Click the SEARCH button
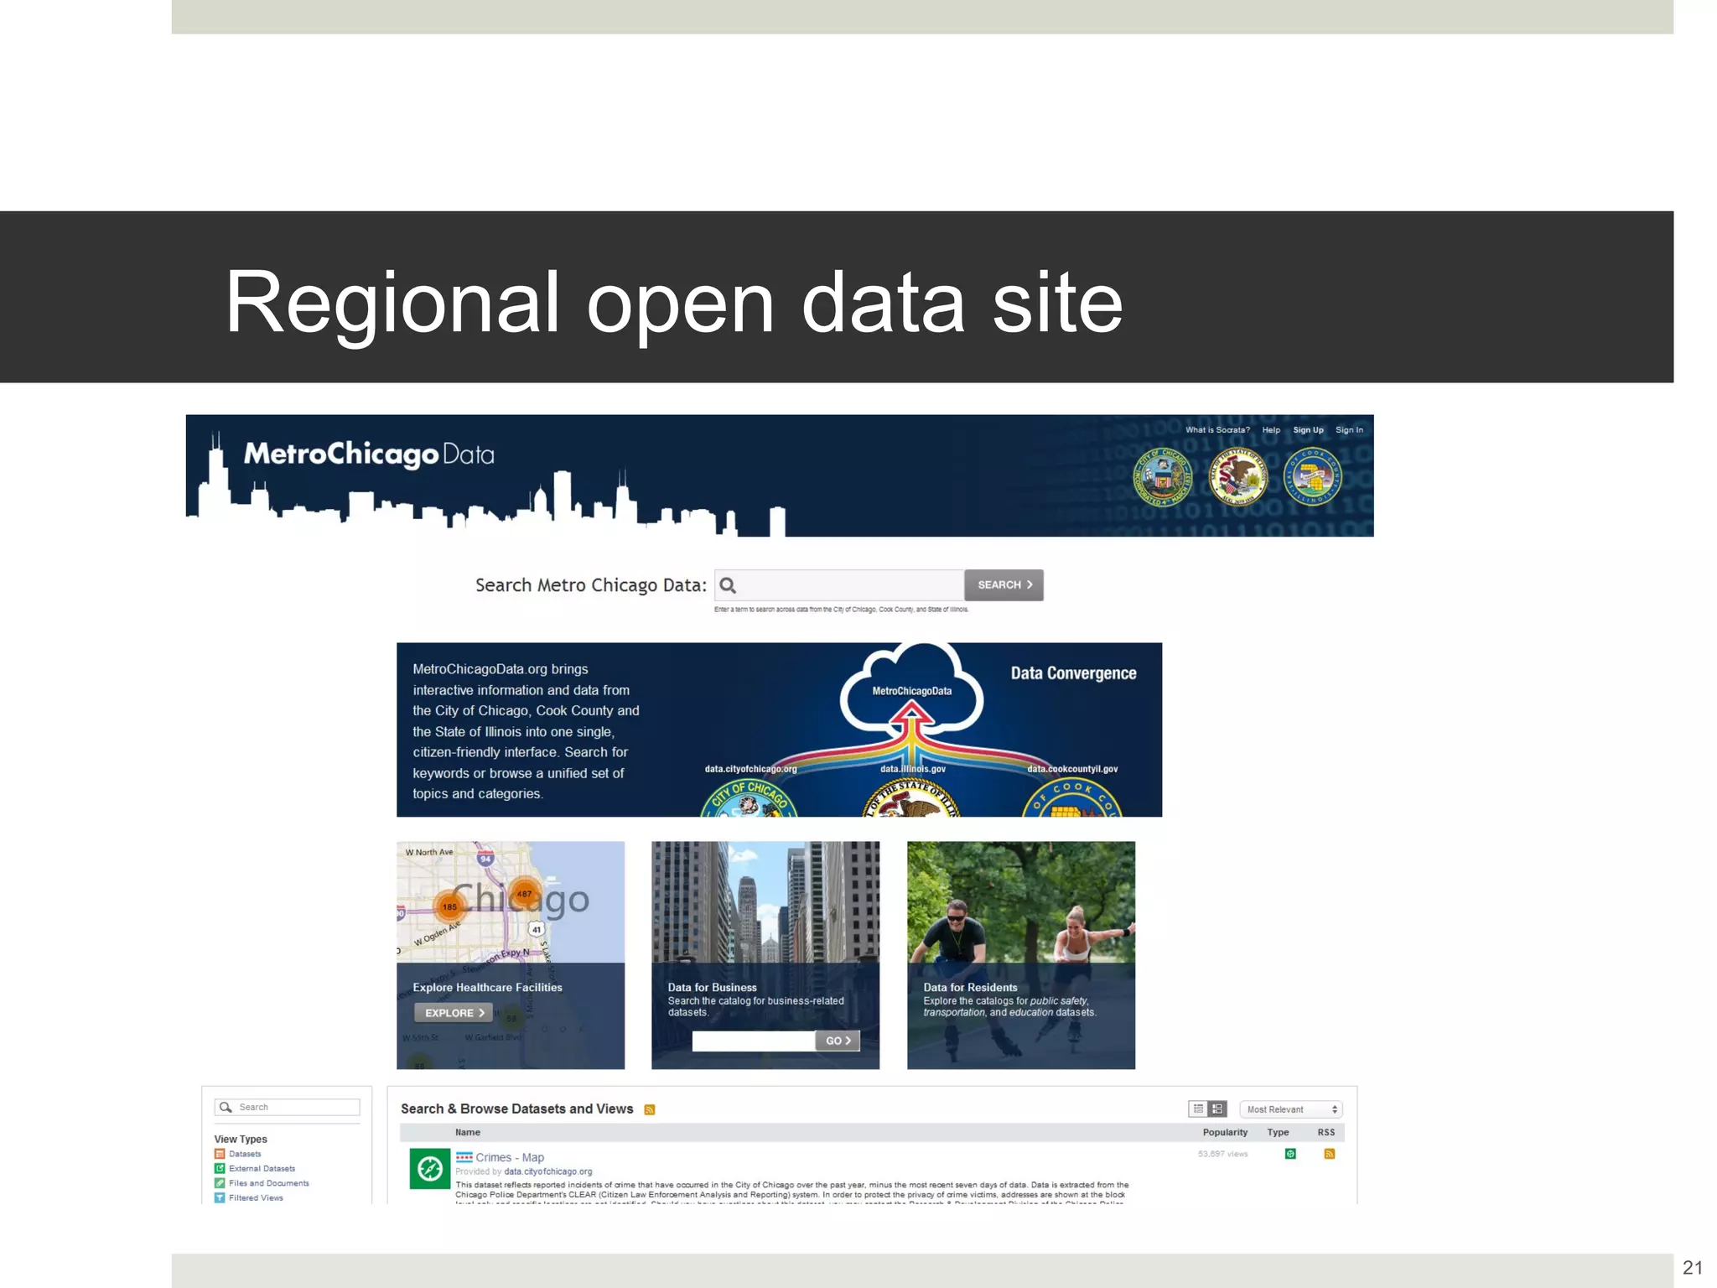 click(1004, 585)
